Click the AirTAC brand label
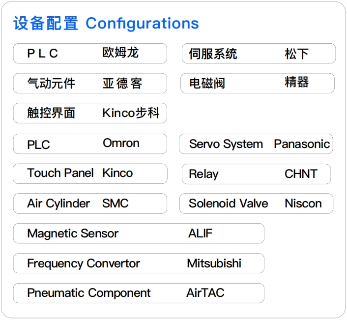347x320 pixels. pyautogui.click(x=205, y=293)
